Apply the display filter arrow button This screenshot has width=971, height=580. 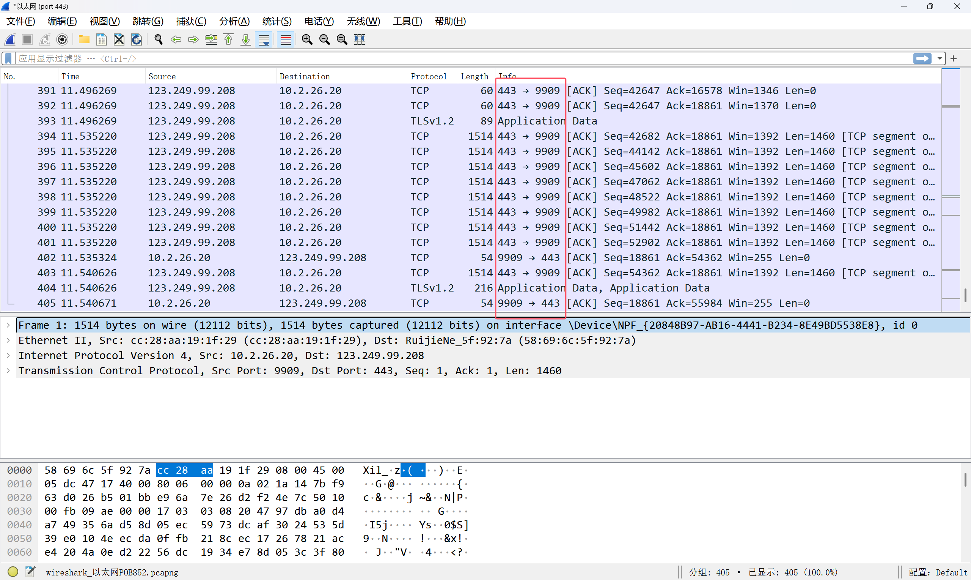click(x=922, y=58)
